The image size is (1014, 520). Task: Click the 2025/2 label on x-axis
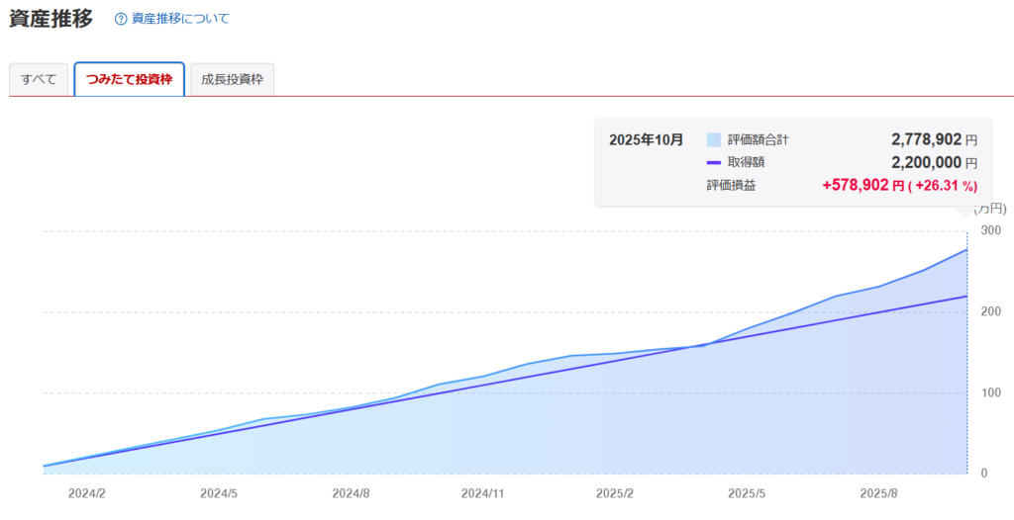click(615, 492)
